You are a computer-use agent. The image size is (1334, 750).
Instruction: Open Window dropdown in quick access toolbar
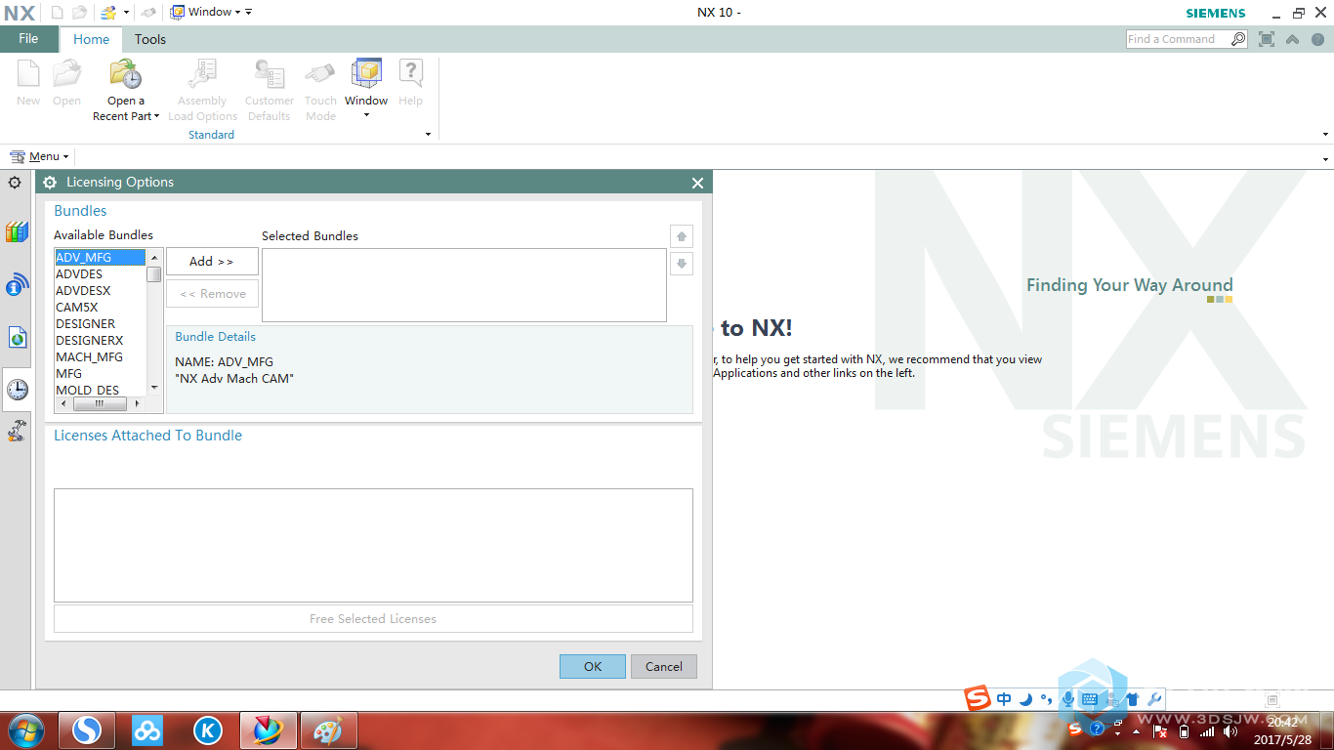205,12
